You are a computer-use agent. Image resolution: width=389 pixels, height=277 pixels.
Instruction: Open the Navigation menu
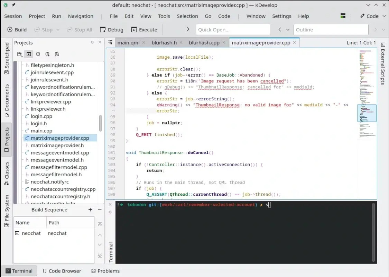point(81,16)
